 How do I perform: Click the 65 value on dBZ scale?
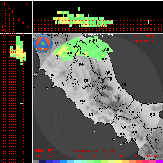point(156,156)
